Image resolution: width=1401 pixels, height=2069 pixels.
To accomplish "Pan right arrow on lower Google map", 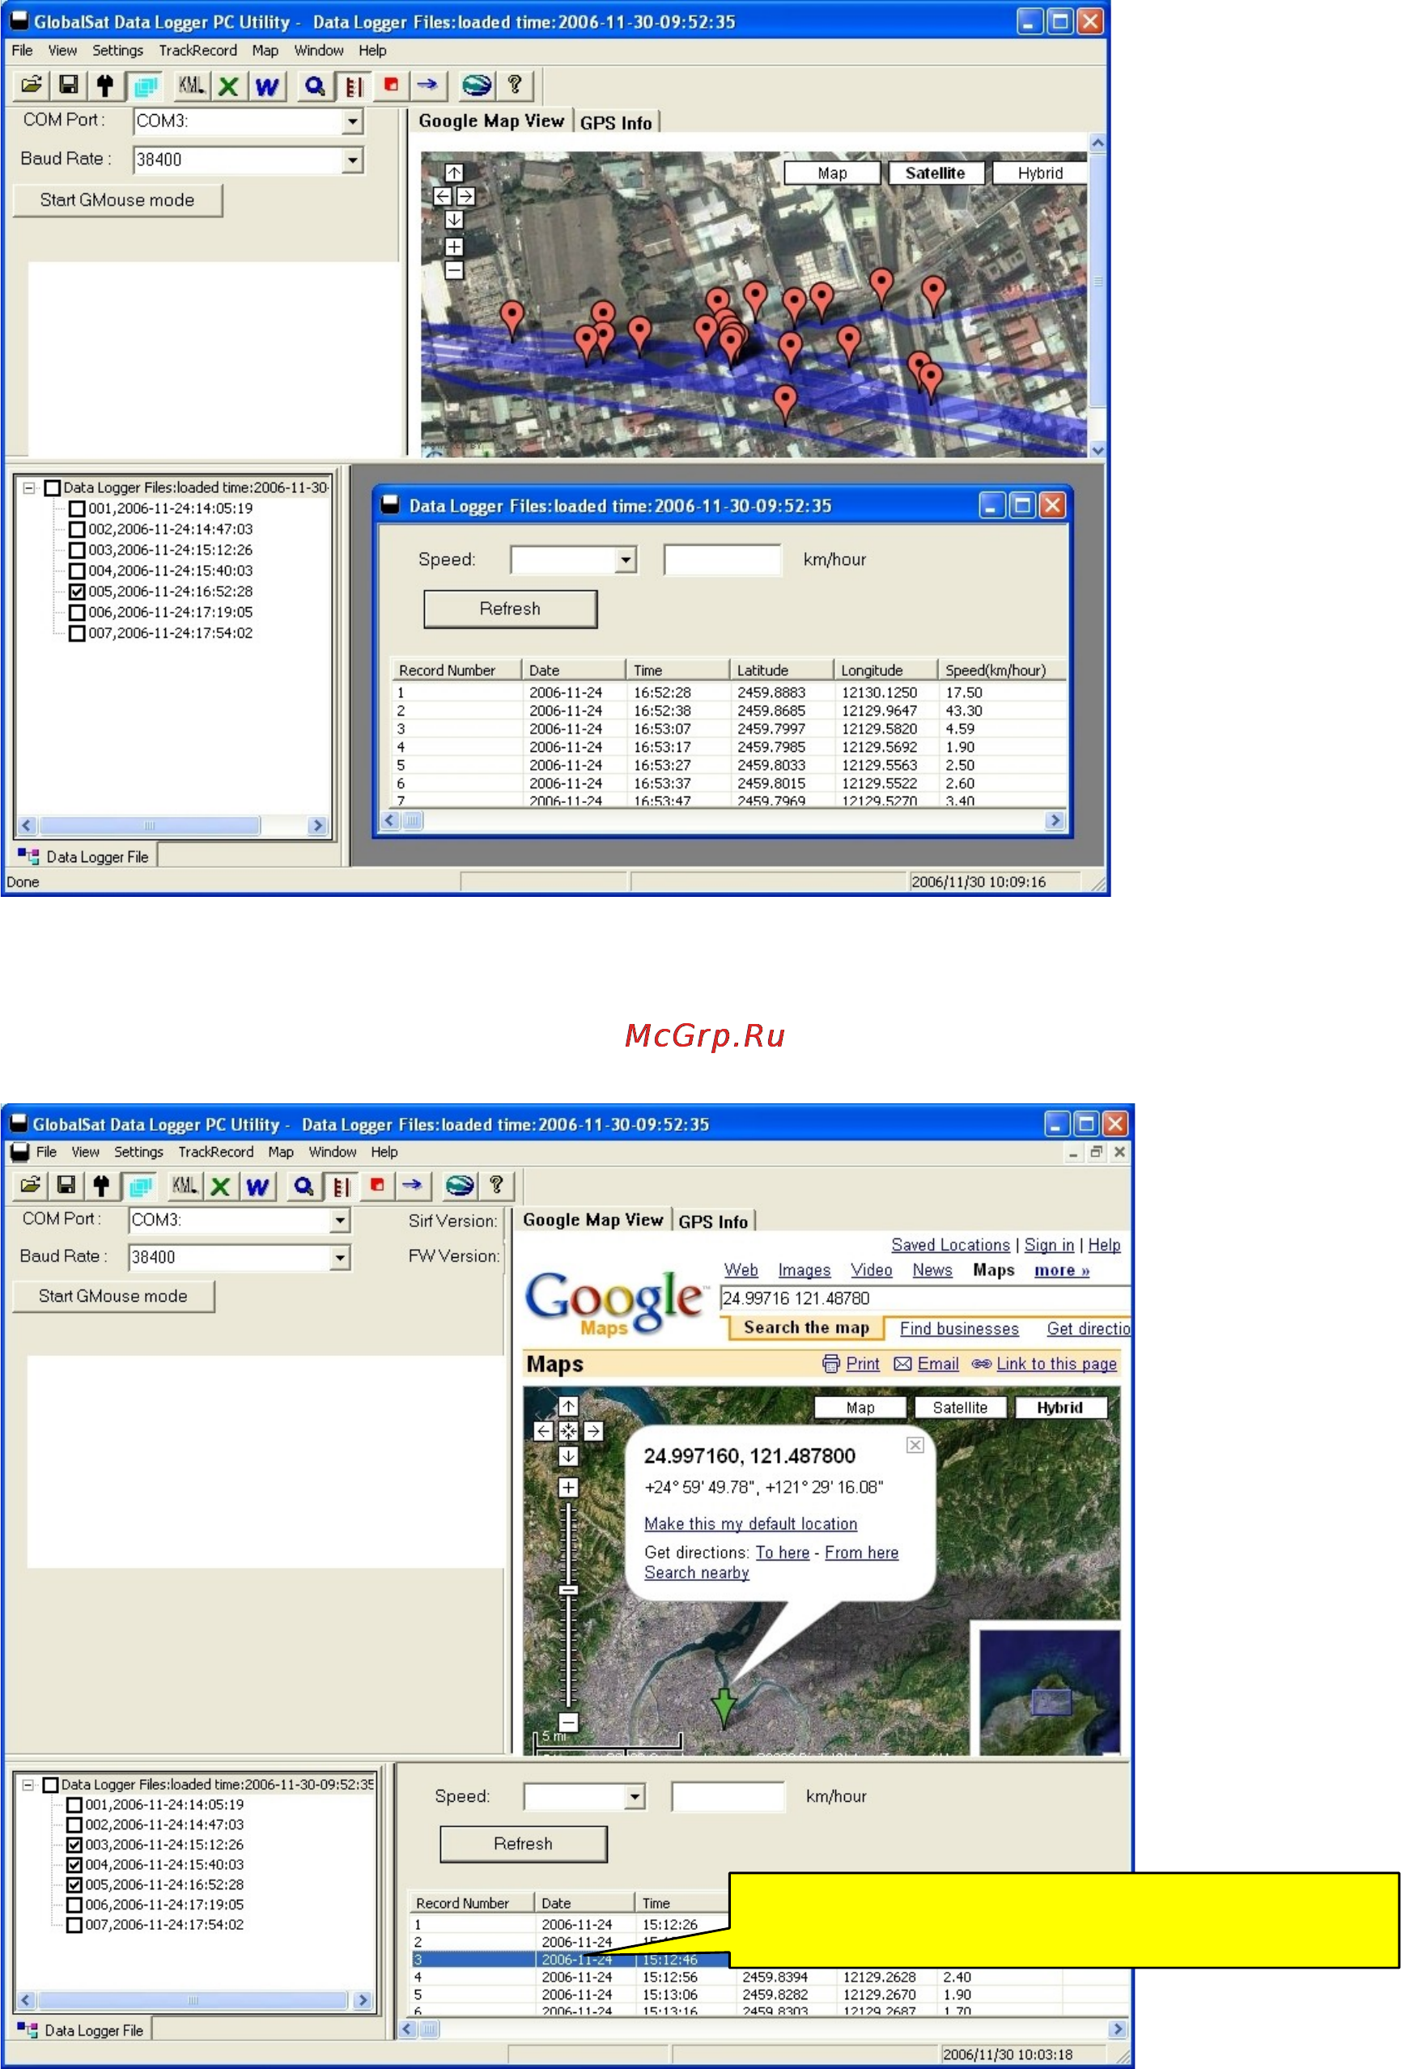I will 594,1430.
